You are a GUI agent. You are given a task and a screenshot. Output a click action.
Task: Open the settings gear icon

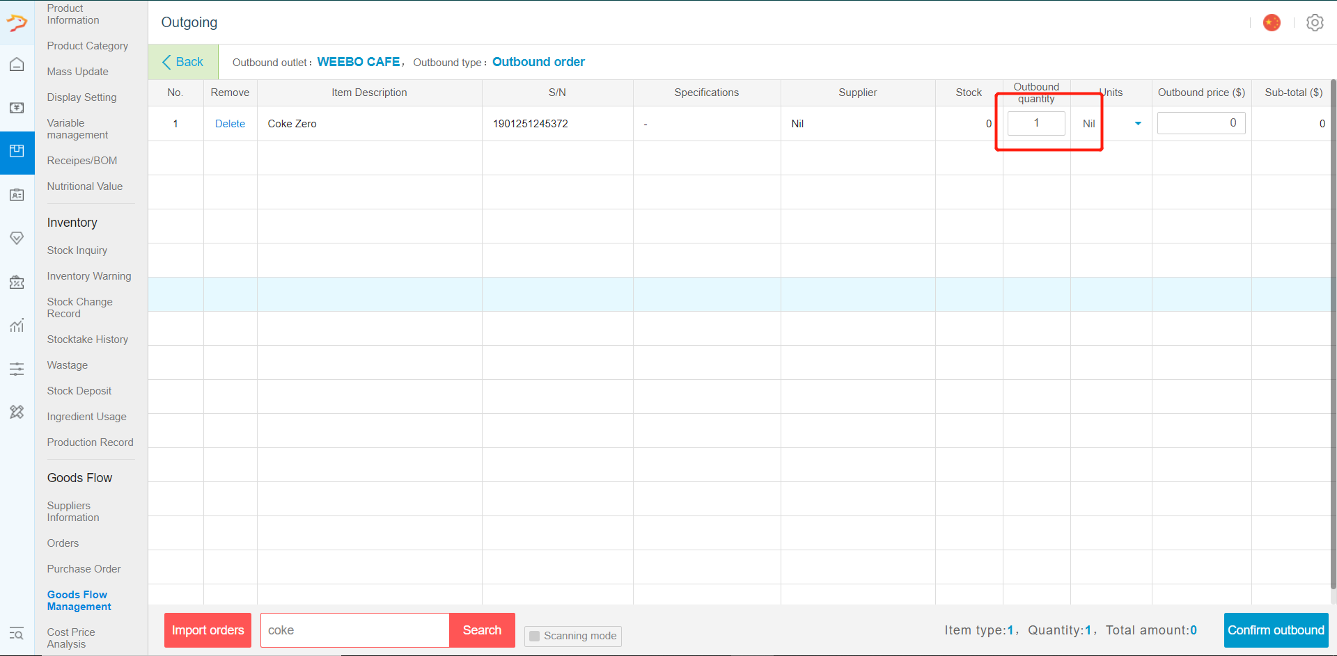pos(1315,23)
